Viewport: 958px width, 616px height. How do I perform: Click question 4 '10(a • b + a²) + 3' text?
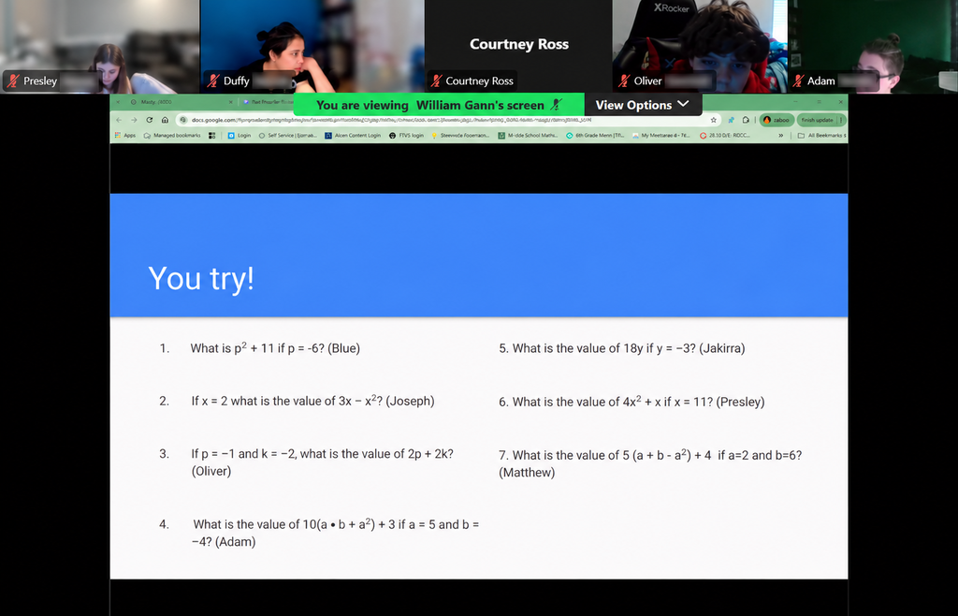coord(335,533)
